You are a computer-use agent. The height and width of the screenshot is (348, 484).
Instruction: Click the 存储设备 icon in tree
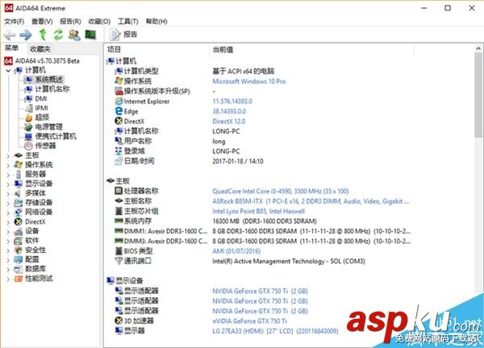pyautogui.click(x=19, y=203)
